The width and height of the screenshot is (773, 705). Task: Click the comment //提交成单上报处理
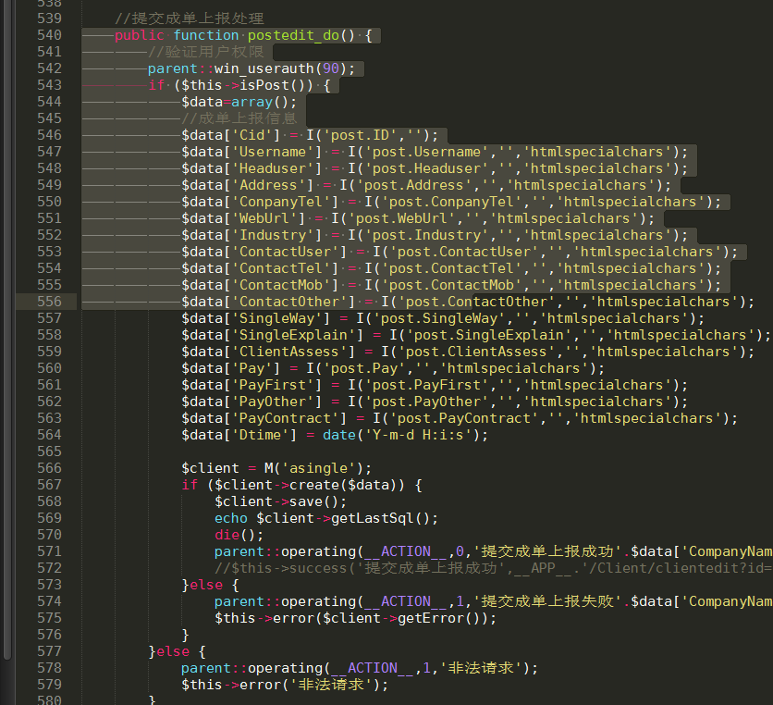pyautogui.click(x=190, y=19)
